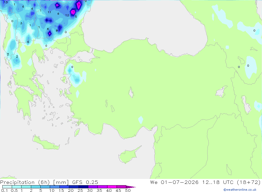The image size is (262, 192).
Task: Click the '3' precipitation value on map
Action: tap(21, 23)
